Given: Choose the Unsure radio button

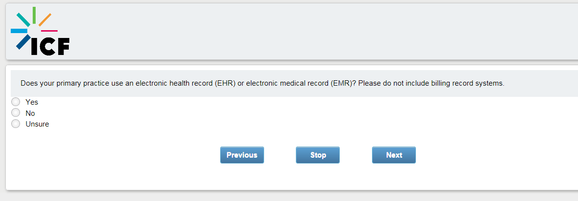Looking at the screenshot, I should pos(16,124).
